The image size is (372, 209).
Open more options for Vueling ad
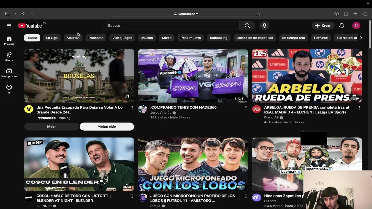click(132, 108)
